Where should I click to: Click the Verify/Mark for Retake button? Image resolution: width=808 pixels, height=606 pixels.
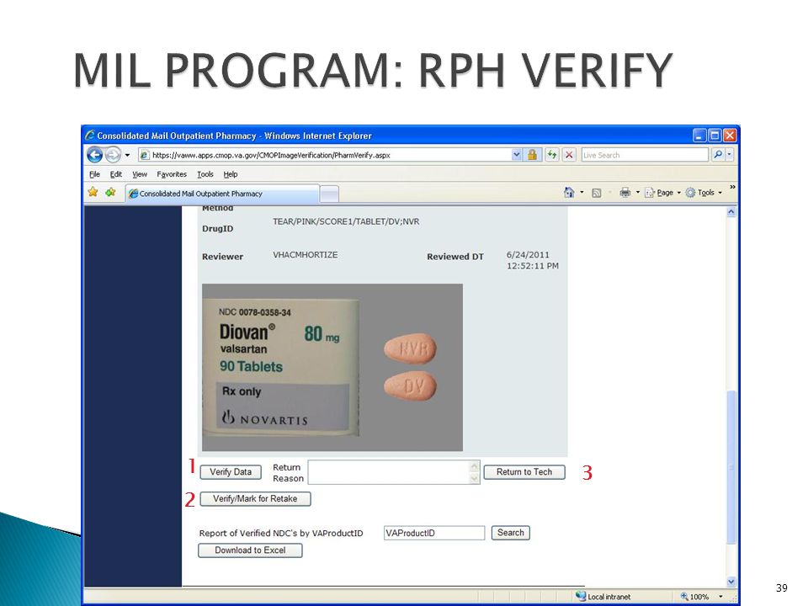click(x=255, y=499)
